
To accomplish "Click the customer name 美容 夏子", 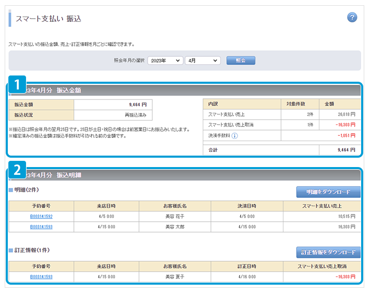I will click(176, 277).
